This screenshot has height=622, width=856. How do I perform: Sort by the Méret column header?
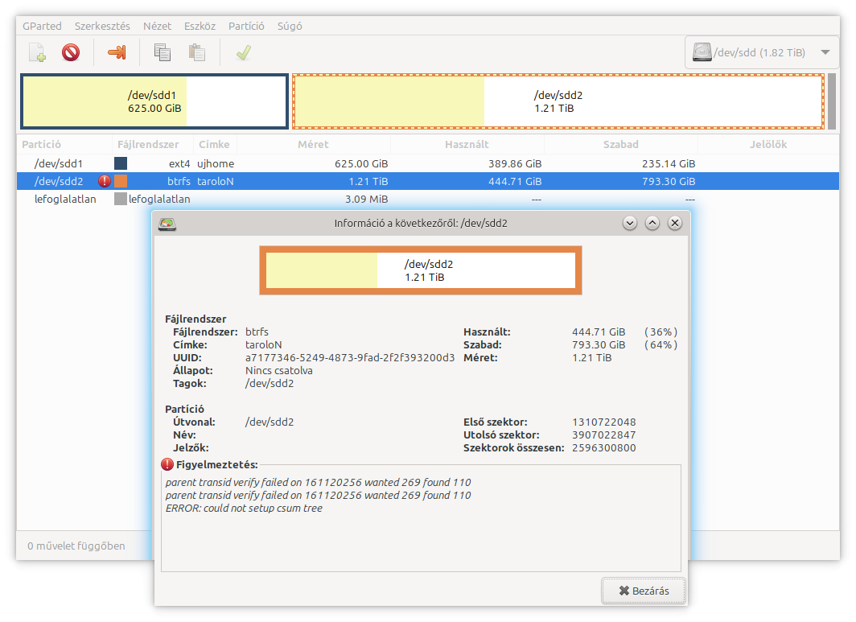click(312, 145)
